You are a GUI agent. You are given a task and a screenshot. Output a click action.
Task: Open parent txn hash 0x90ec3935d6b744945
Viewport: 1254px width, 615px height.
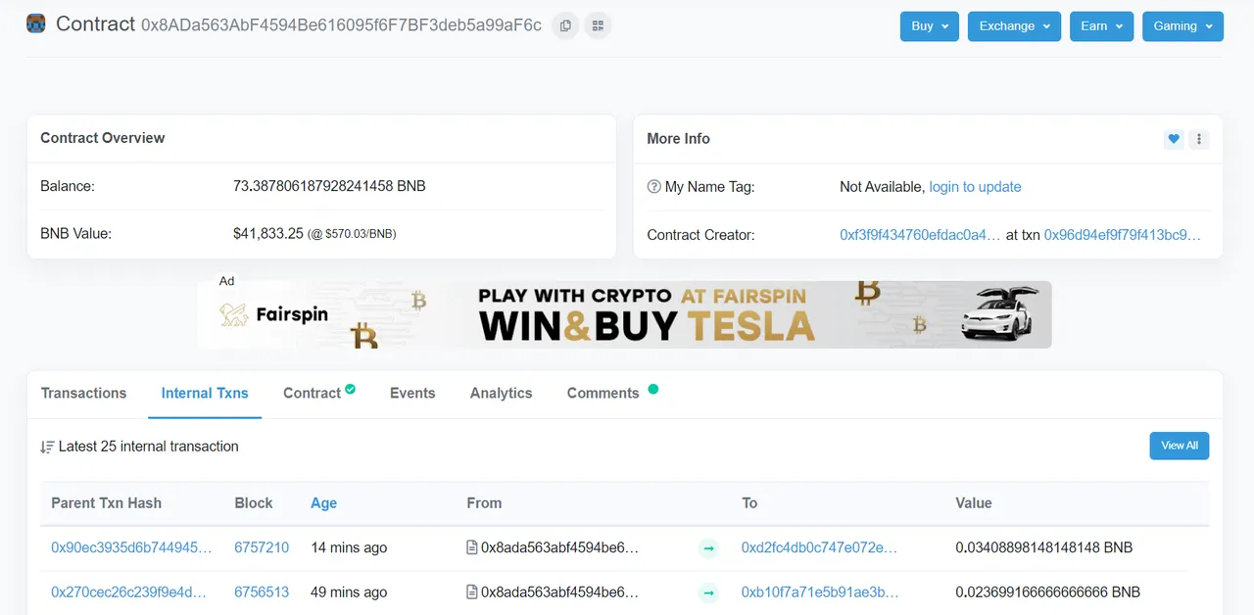(131, 547)
